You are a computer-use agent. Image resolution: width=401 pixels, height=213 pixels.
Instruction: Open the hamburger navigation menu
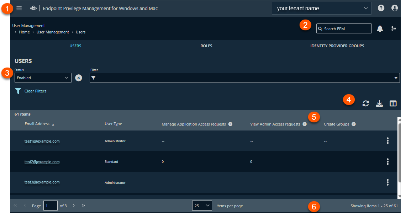click(x=19, y=8)
